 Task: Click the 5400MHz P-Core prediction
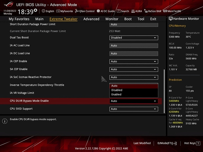pos(174,101)
